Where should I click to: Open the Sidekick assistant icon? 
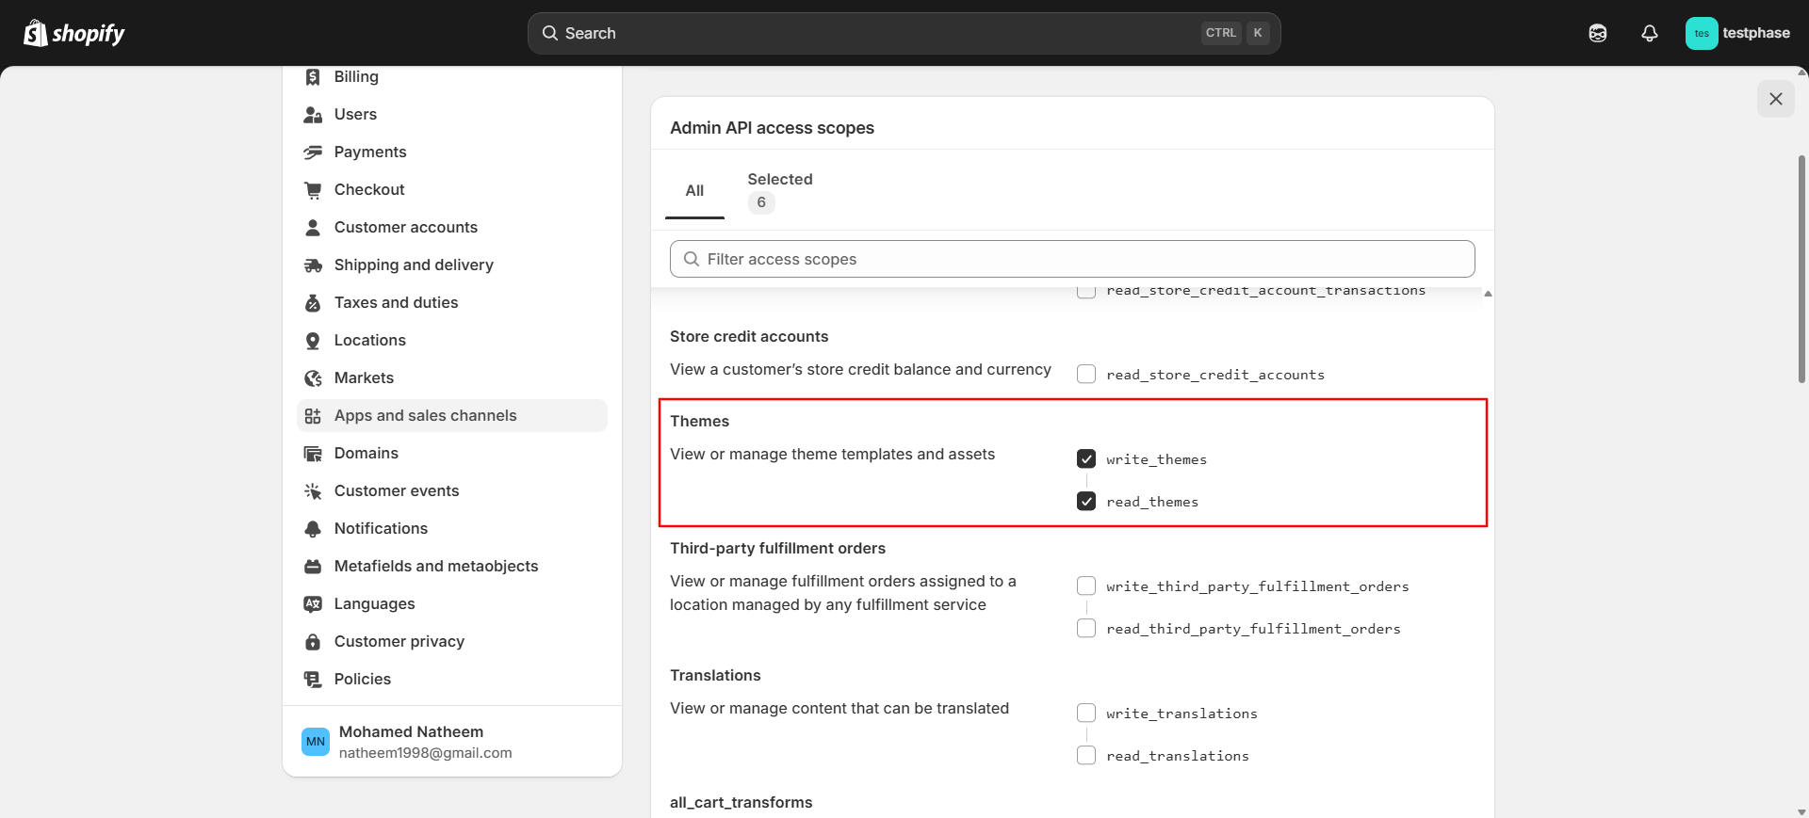coord(1597,33)
